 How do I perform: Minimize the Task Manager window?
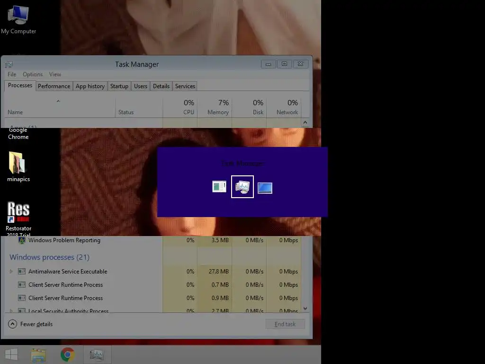tap(268, 64)
